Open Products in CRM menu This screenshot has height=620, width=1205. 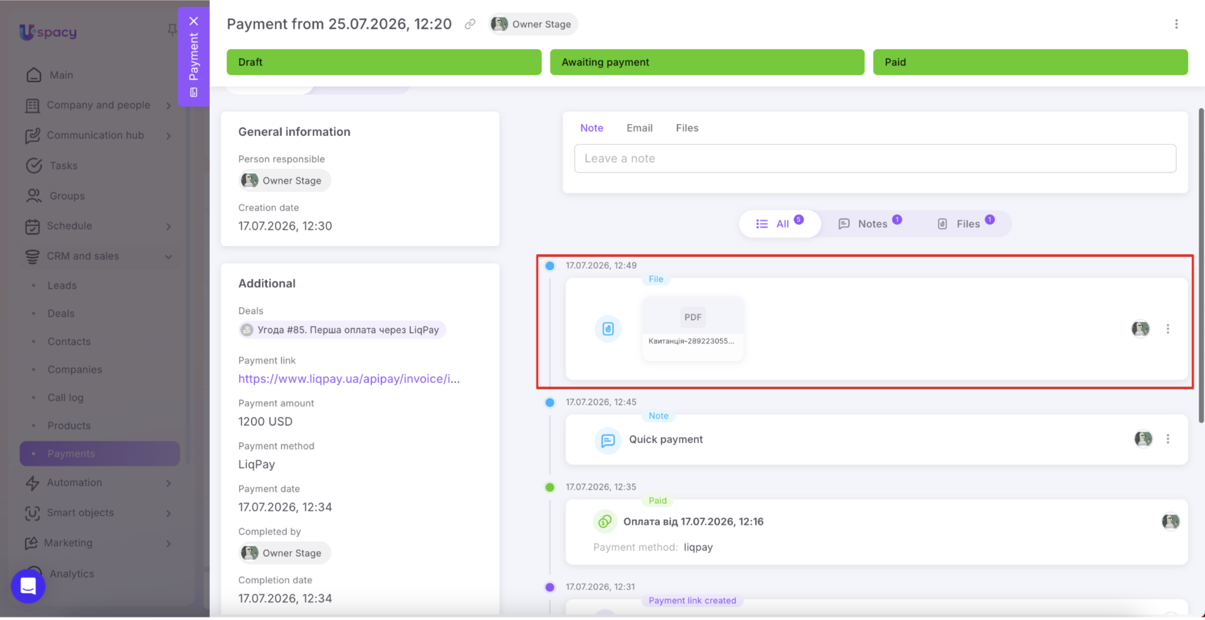coord(69,426)
